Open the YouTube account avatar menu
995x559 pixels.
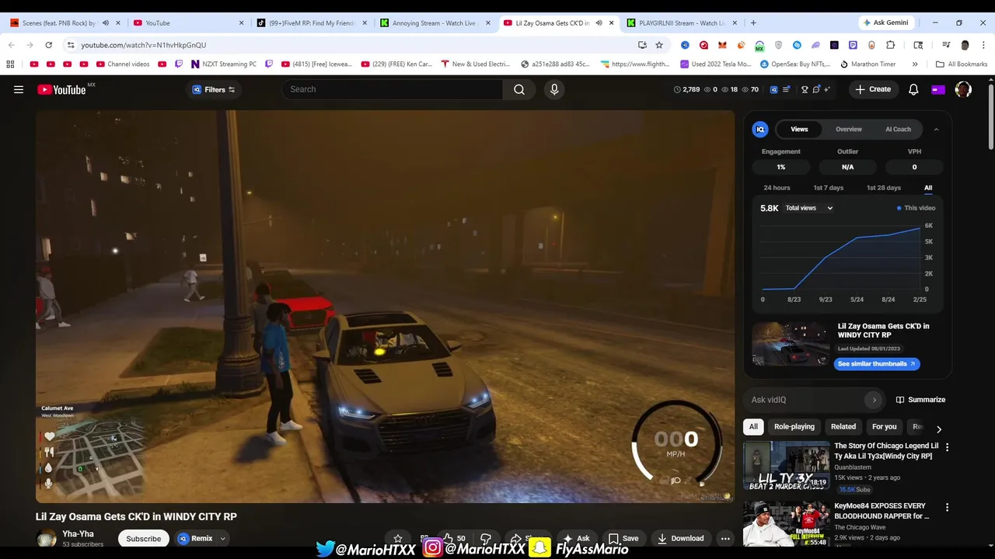963,89
